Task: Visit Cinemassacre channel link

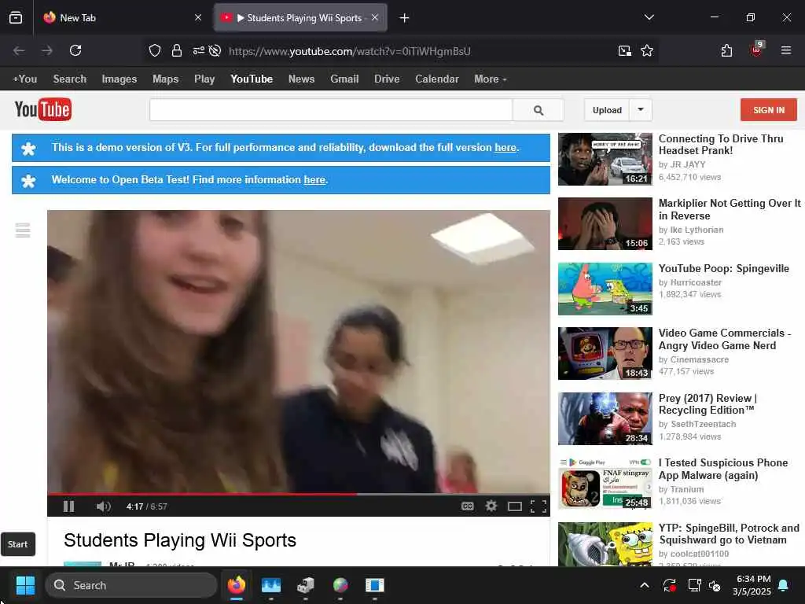Action: [699, 359]
